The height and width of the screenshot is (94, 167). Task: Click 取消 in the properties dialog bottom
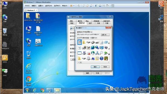(x=97, y=73)
